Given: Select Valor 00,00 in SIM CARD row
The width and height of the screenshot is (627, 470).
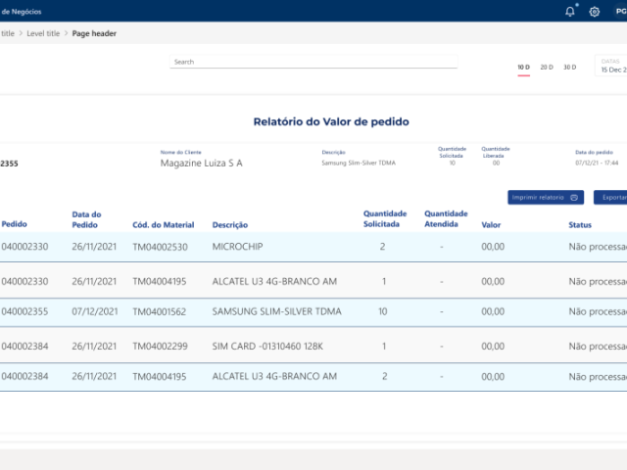Looking at the screenshot, I should (x=493, y=346).
